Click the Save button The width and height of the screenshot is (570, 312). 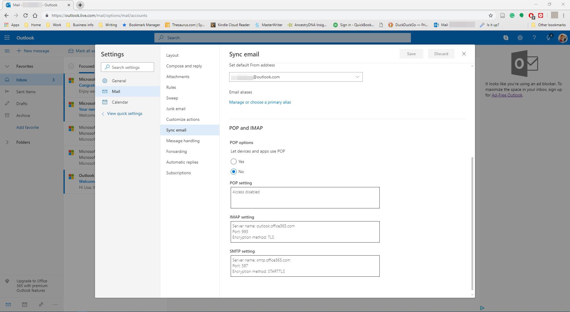pyautogui.click(x=411, y=54)
